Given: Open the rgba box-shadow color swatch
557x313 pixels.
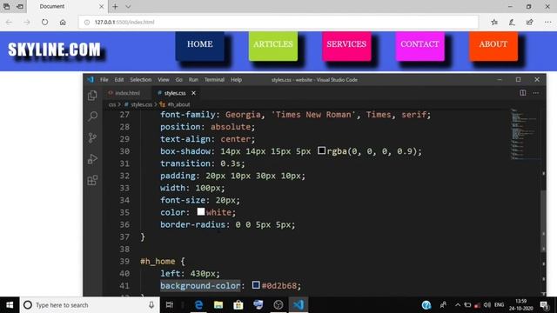Looking at the screenshot, I should coord(321,150).
